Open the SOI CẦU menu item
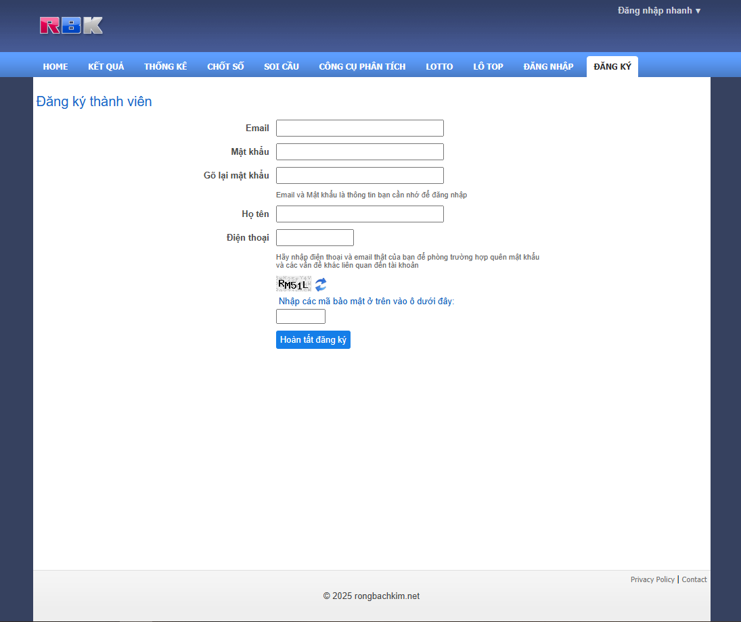The width and height of the screenshot is (741, 622). point(282,66)
